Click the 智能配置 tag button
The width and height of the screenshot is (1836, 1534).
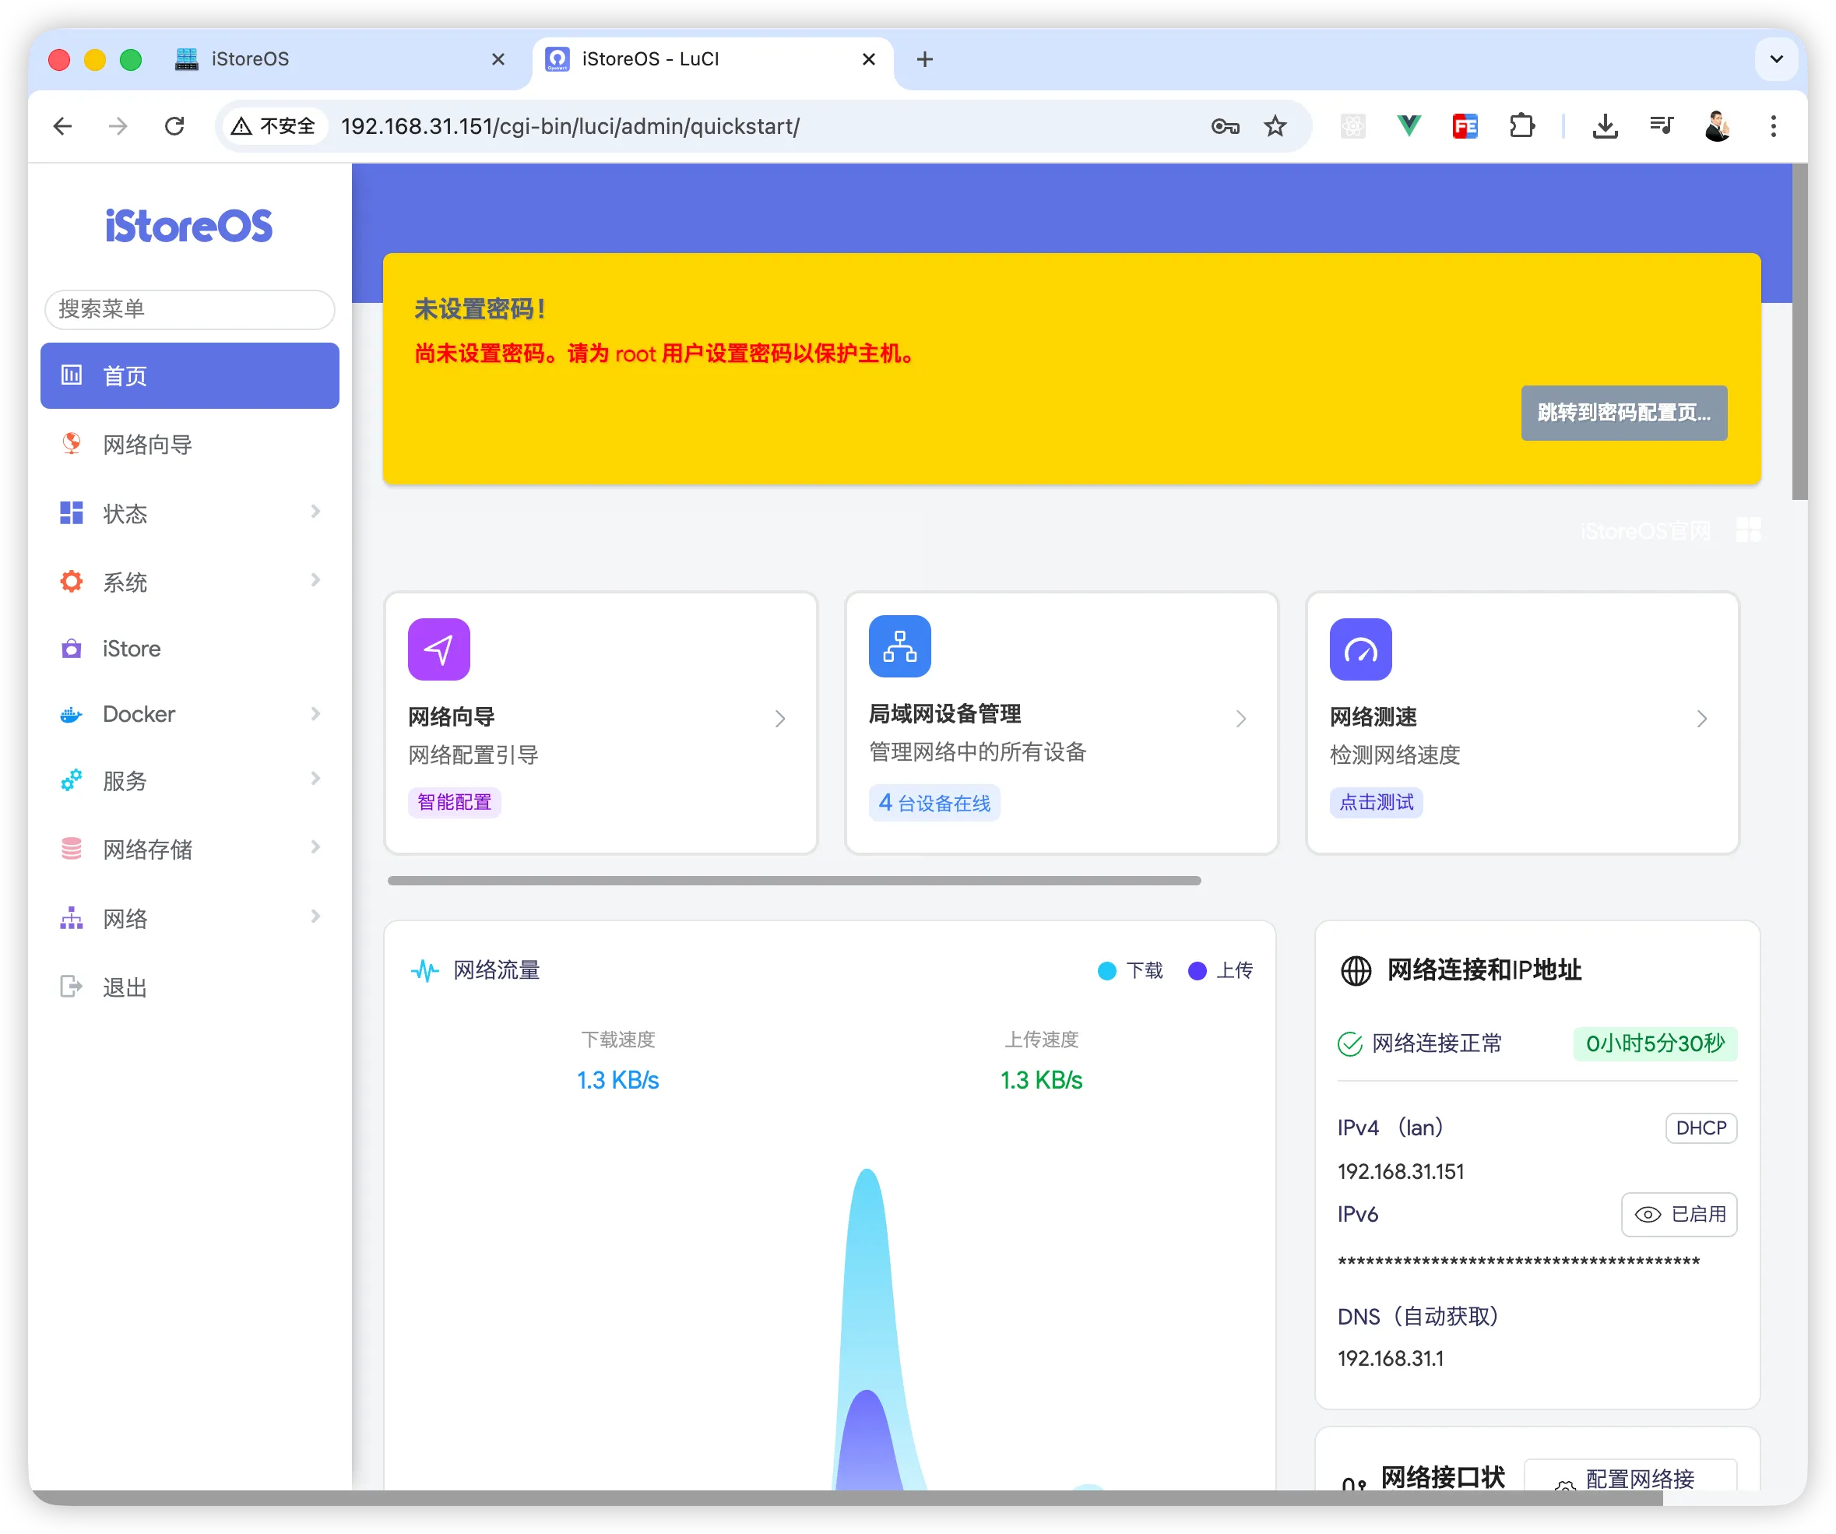click(x=454, y=802)
